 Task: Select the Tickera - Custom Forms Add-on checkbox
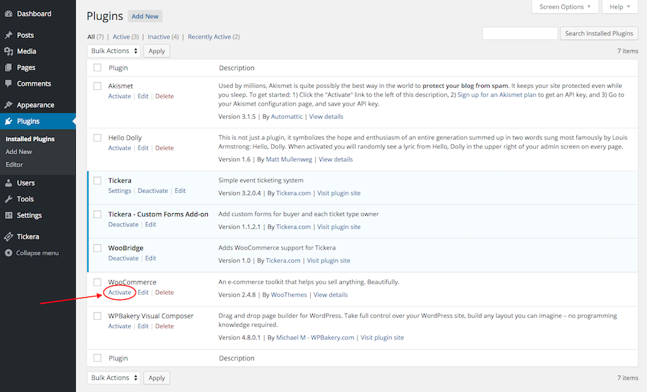97,214
